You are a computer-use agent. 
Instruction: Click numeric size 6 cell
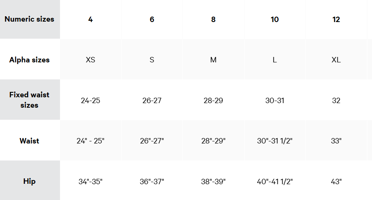(152, 19)
